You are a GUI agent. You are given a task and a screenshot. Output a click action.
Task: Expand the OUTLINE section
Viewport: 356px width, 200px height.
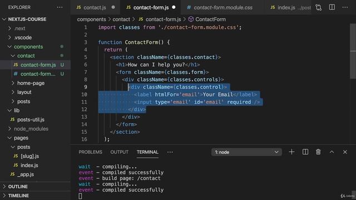pos(35,187)
